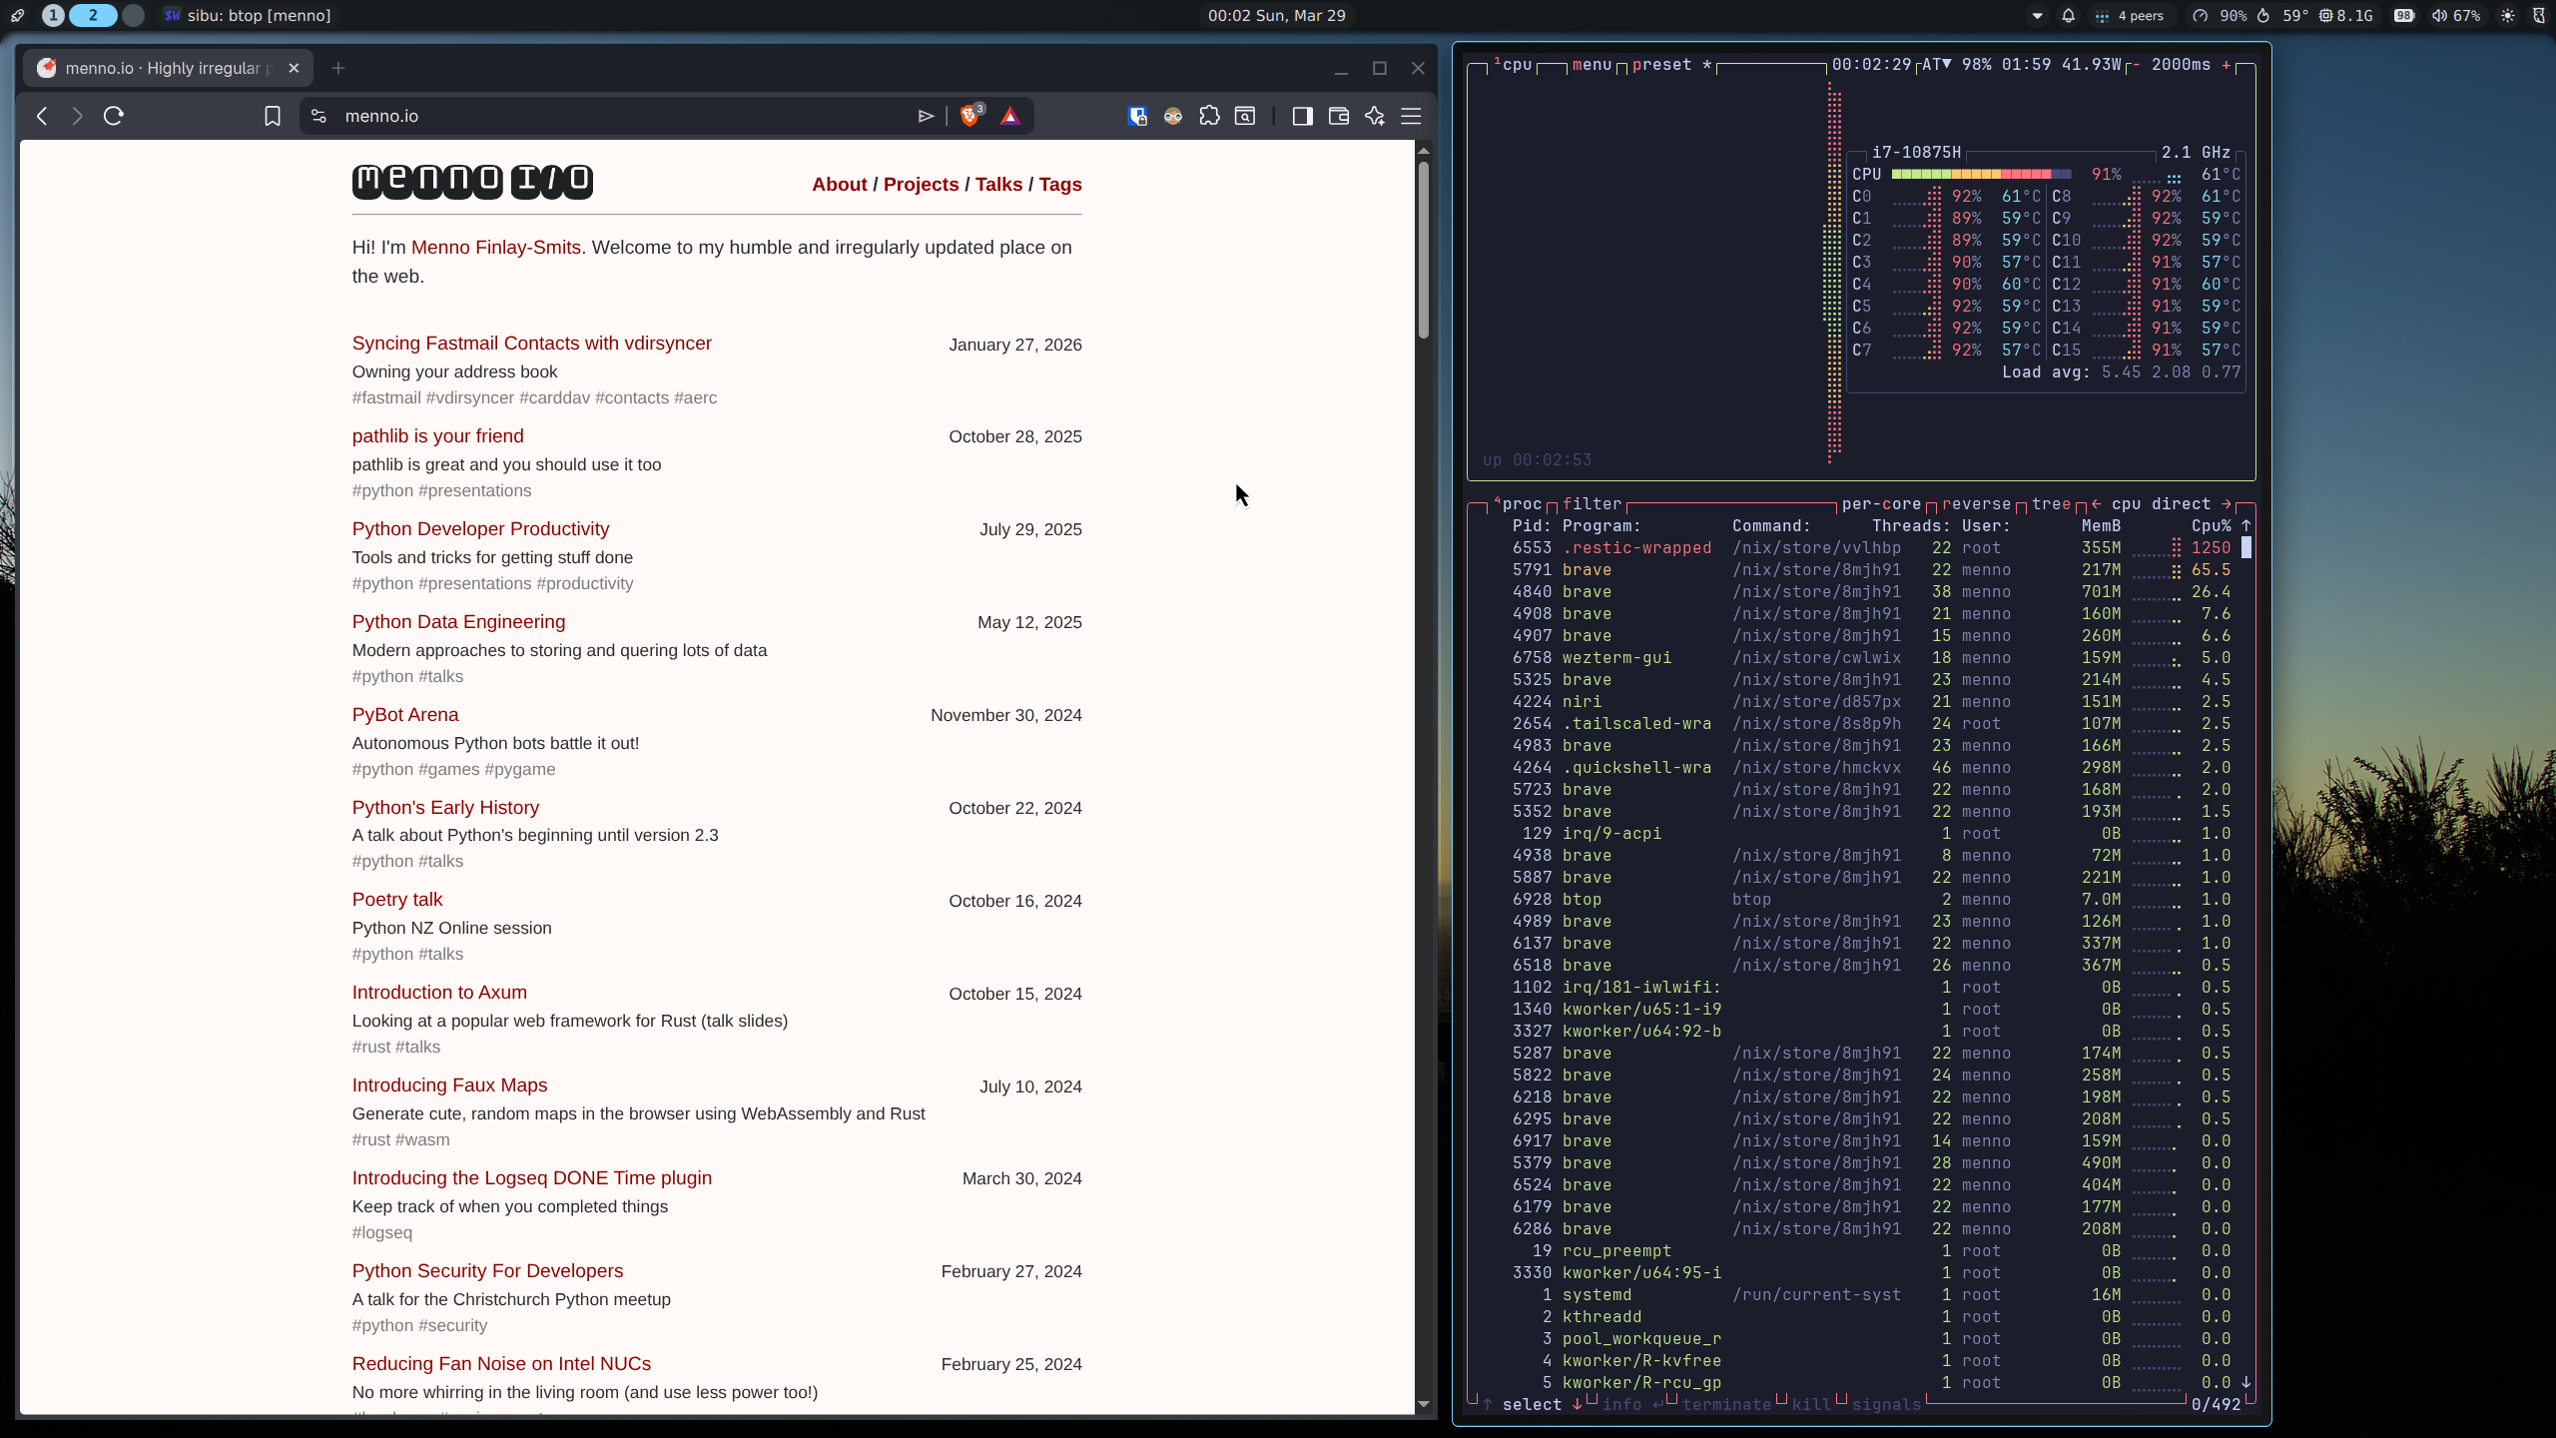
Task: Open the Bitwarden shield extension
Action: pos(1137,116)
